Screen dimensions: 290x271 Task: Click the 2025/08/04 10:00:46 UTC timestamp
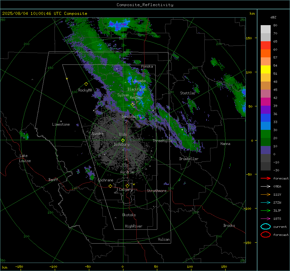click(44, 14)
